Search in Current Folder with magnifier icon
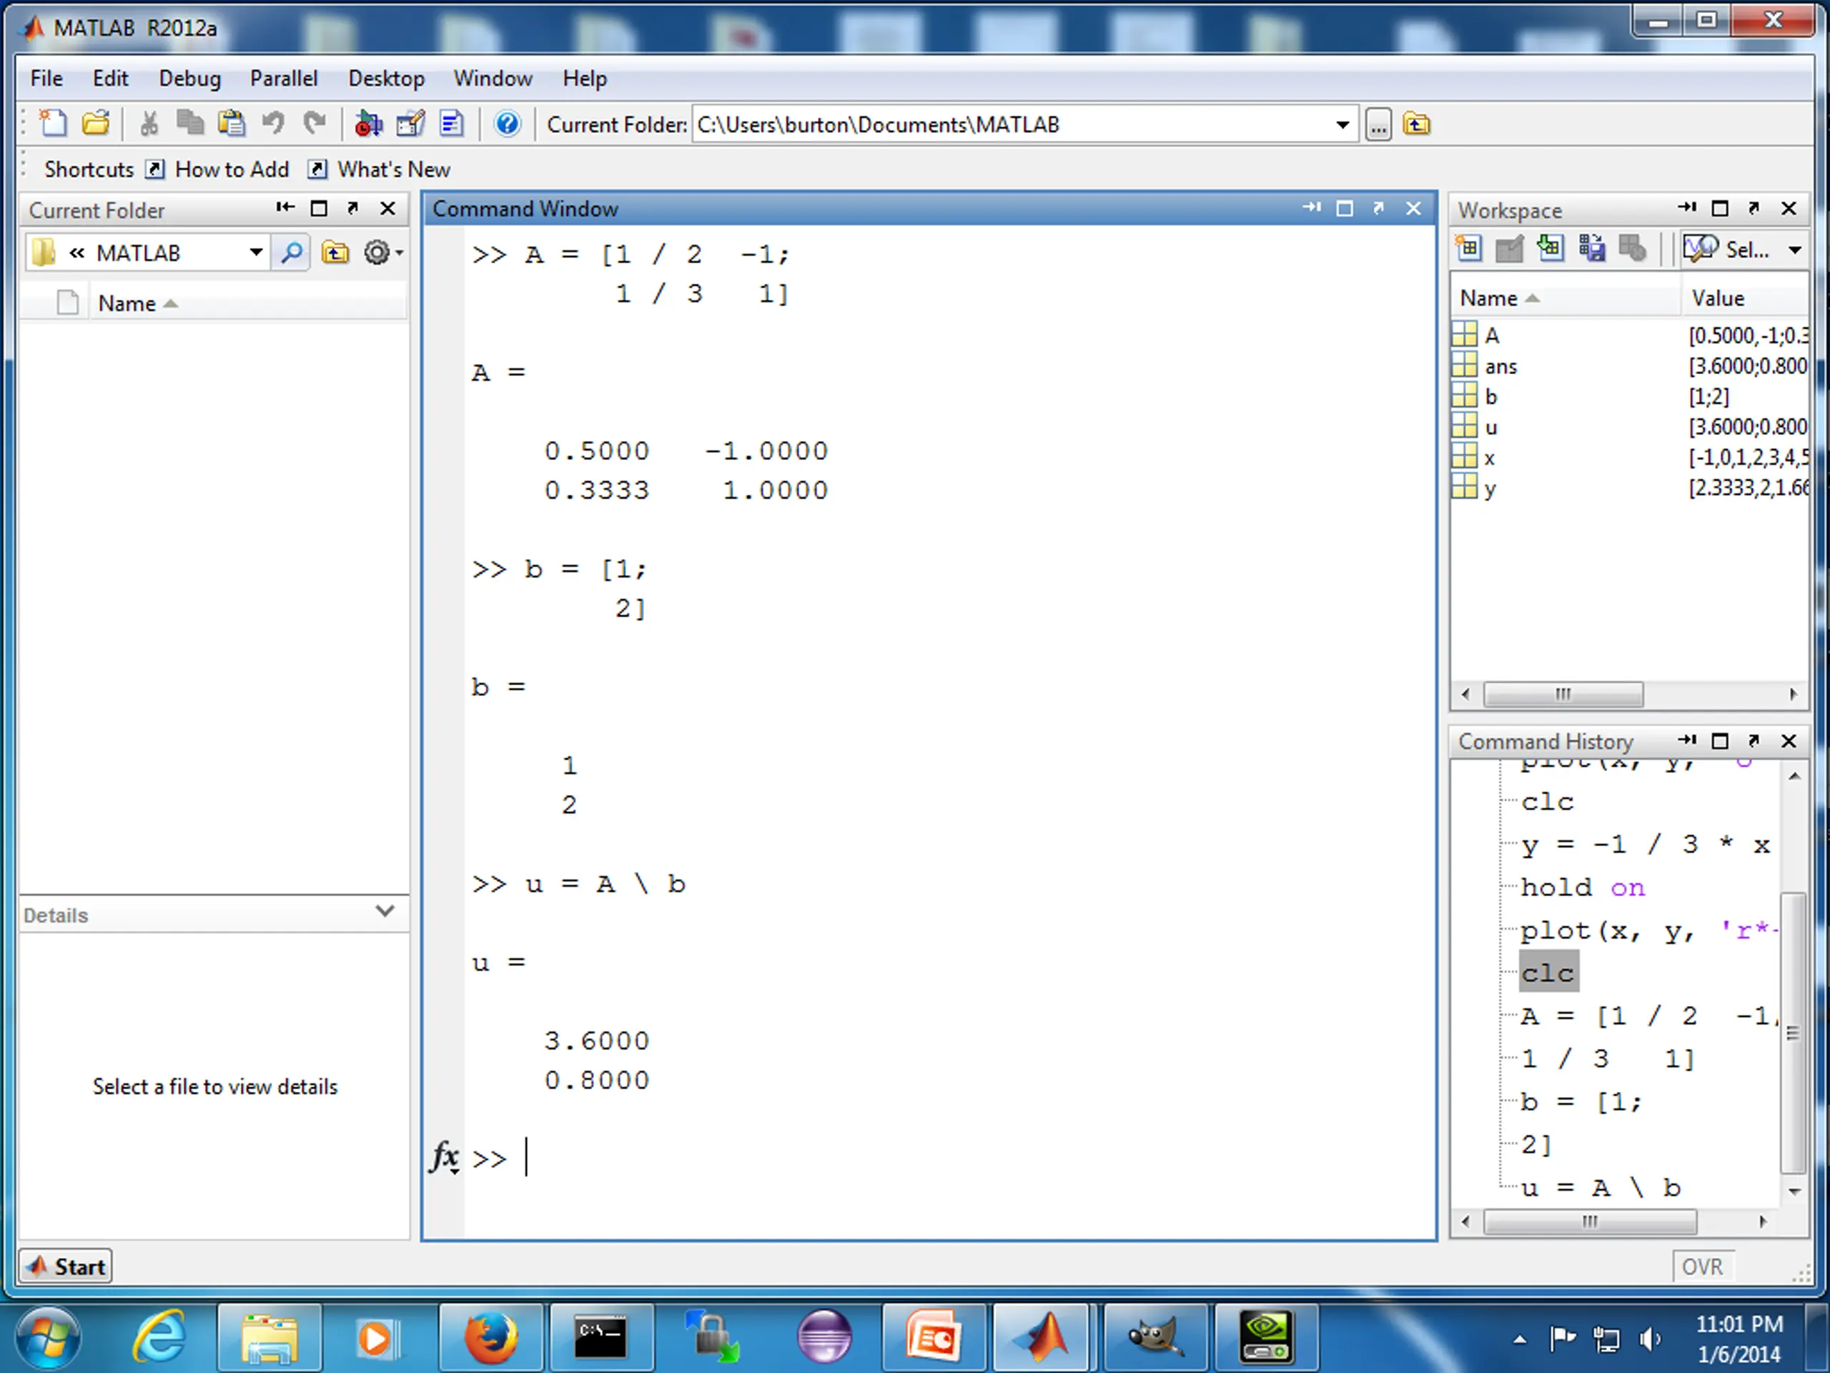 point(291,252)
